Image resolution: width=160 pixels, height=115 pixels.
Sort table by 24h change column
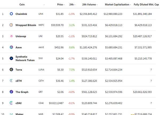coord(72,5)
